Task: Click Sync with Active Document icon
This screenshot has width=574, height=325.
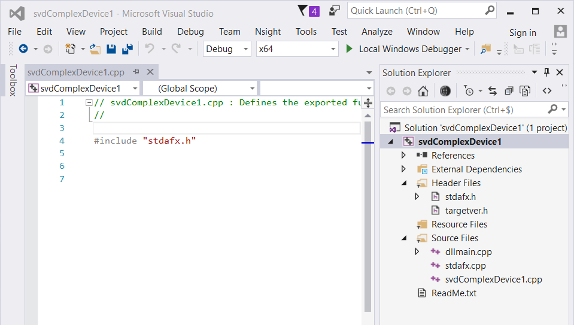Action: (493, 91)
